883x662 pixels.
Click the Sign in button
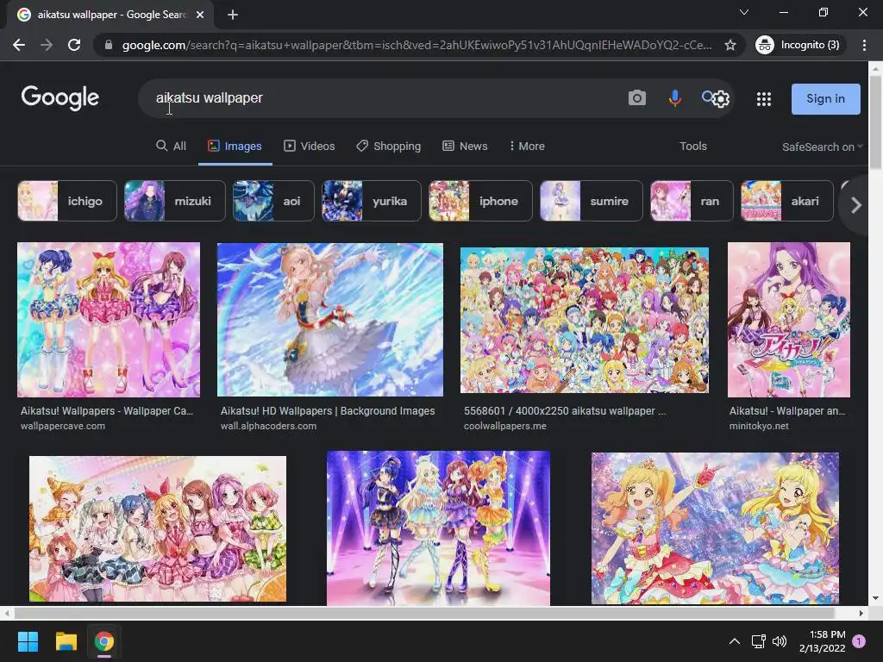pos(825,98)
